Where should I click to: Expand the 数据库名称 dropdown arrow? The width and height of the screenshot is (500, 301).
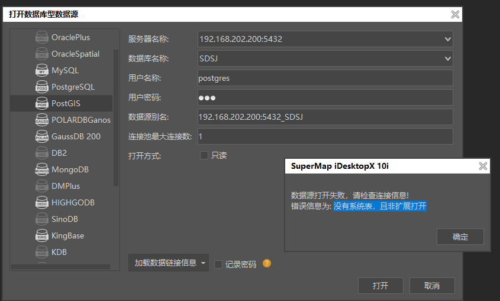click(x=448, y=58)
